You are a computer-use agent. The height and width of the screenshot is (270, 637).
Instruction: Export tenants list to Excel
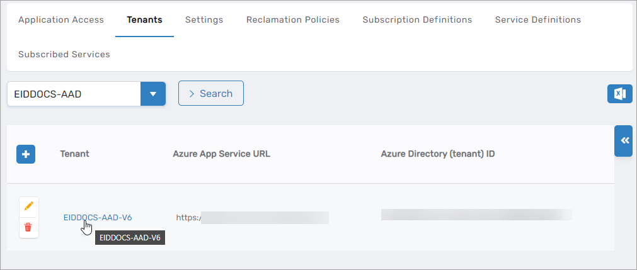[x=619, y=94]
